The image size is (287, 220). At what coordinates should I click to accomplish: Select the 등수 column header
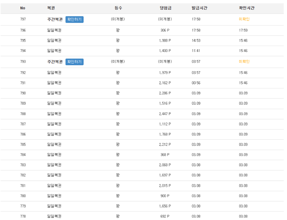[118, 8]
